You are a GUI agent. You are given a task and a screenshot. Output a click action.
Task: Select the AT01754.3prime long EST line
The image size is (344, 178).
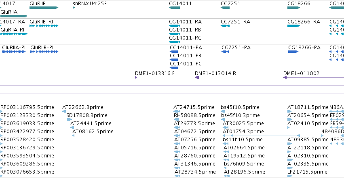click(261, 136)
